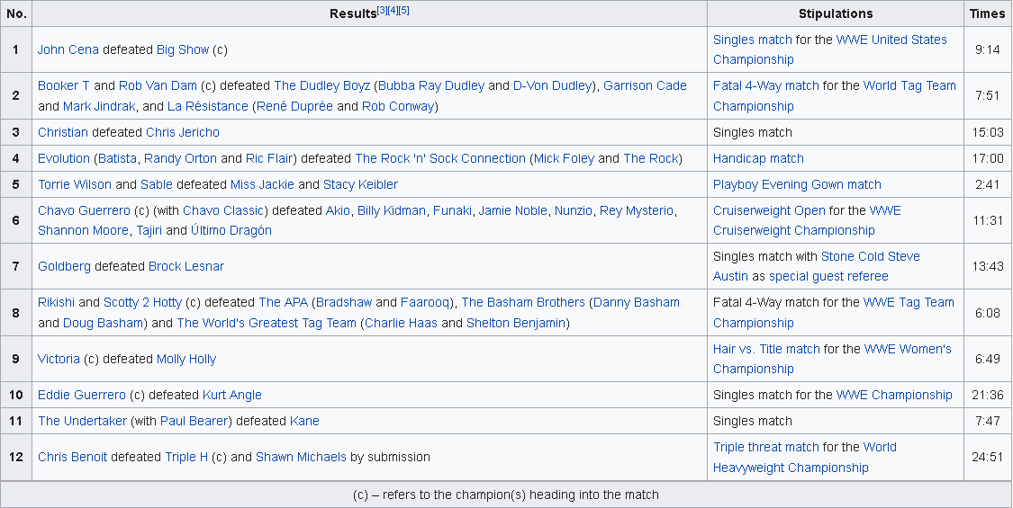The width and height of the screenshot is (1013, 508).
Task: Open the Jamie Noble link
Action: (x=513, y=210)
